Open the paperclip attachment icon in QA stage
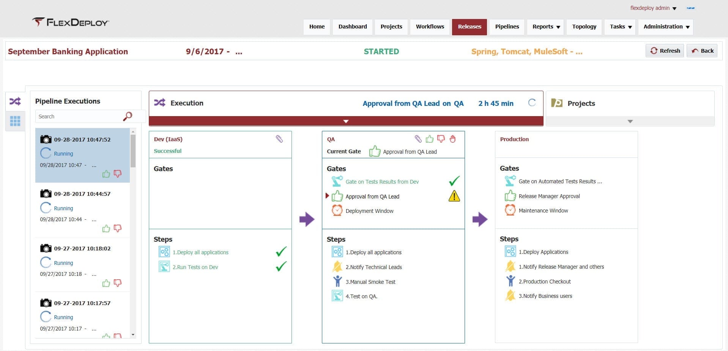The image size is (728, 351). 418,139
